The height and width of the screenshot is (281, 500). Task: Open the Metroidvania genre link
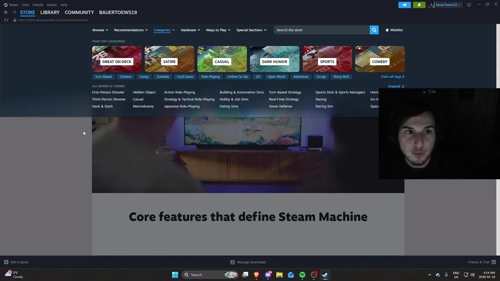(x=143, y=107)
